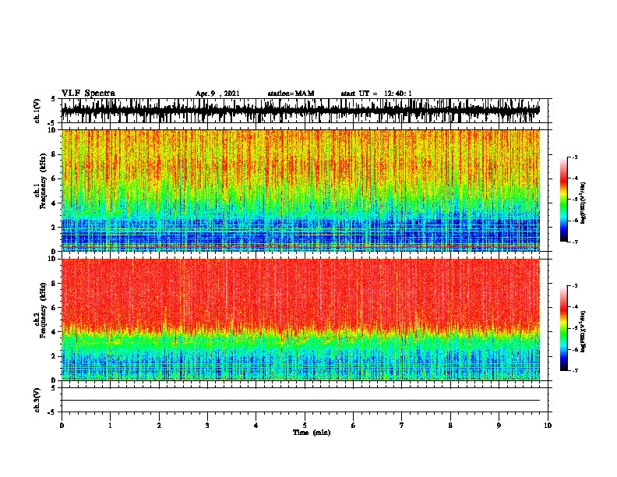Click time axis tick label "5"
The width and height of the screenshot is (617, 477).
click(305, 426)
